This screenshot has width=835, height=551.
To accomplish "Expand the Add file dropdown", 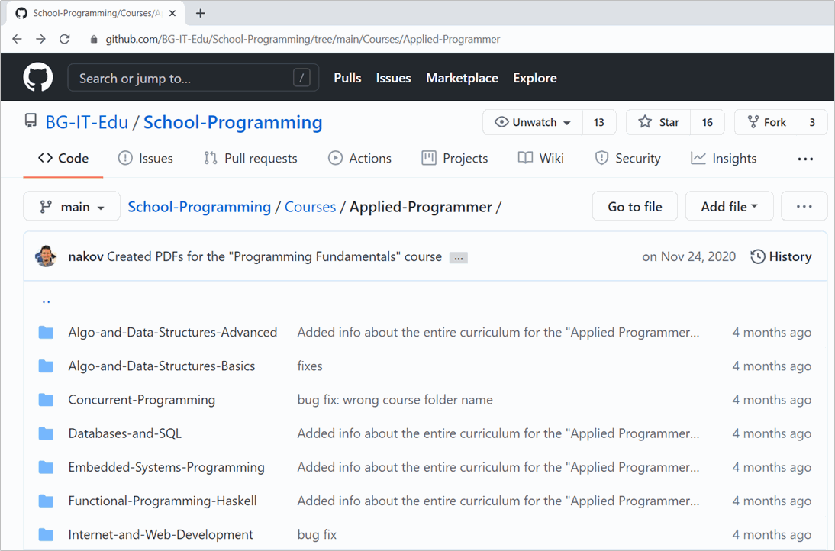I will pyautogui.click(x=729, y=207).
